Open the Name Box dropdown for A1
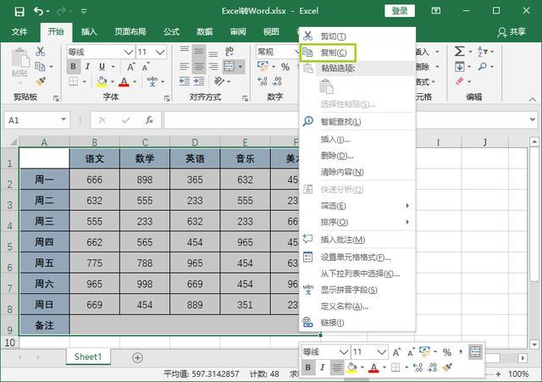 point(64,119)
